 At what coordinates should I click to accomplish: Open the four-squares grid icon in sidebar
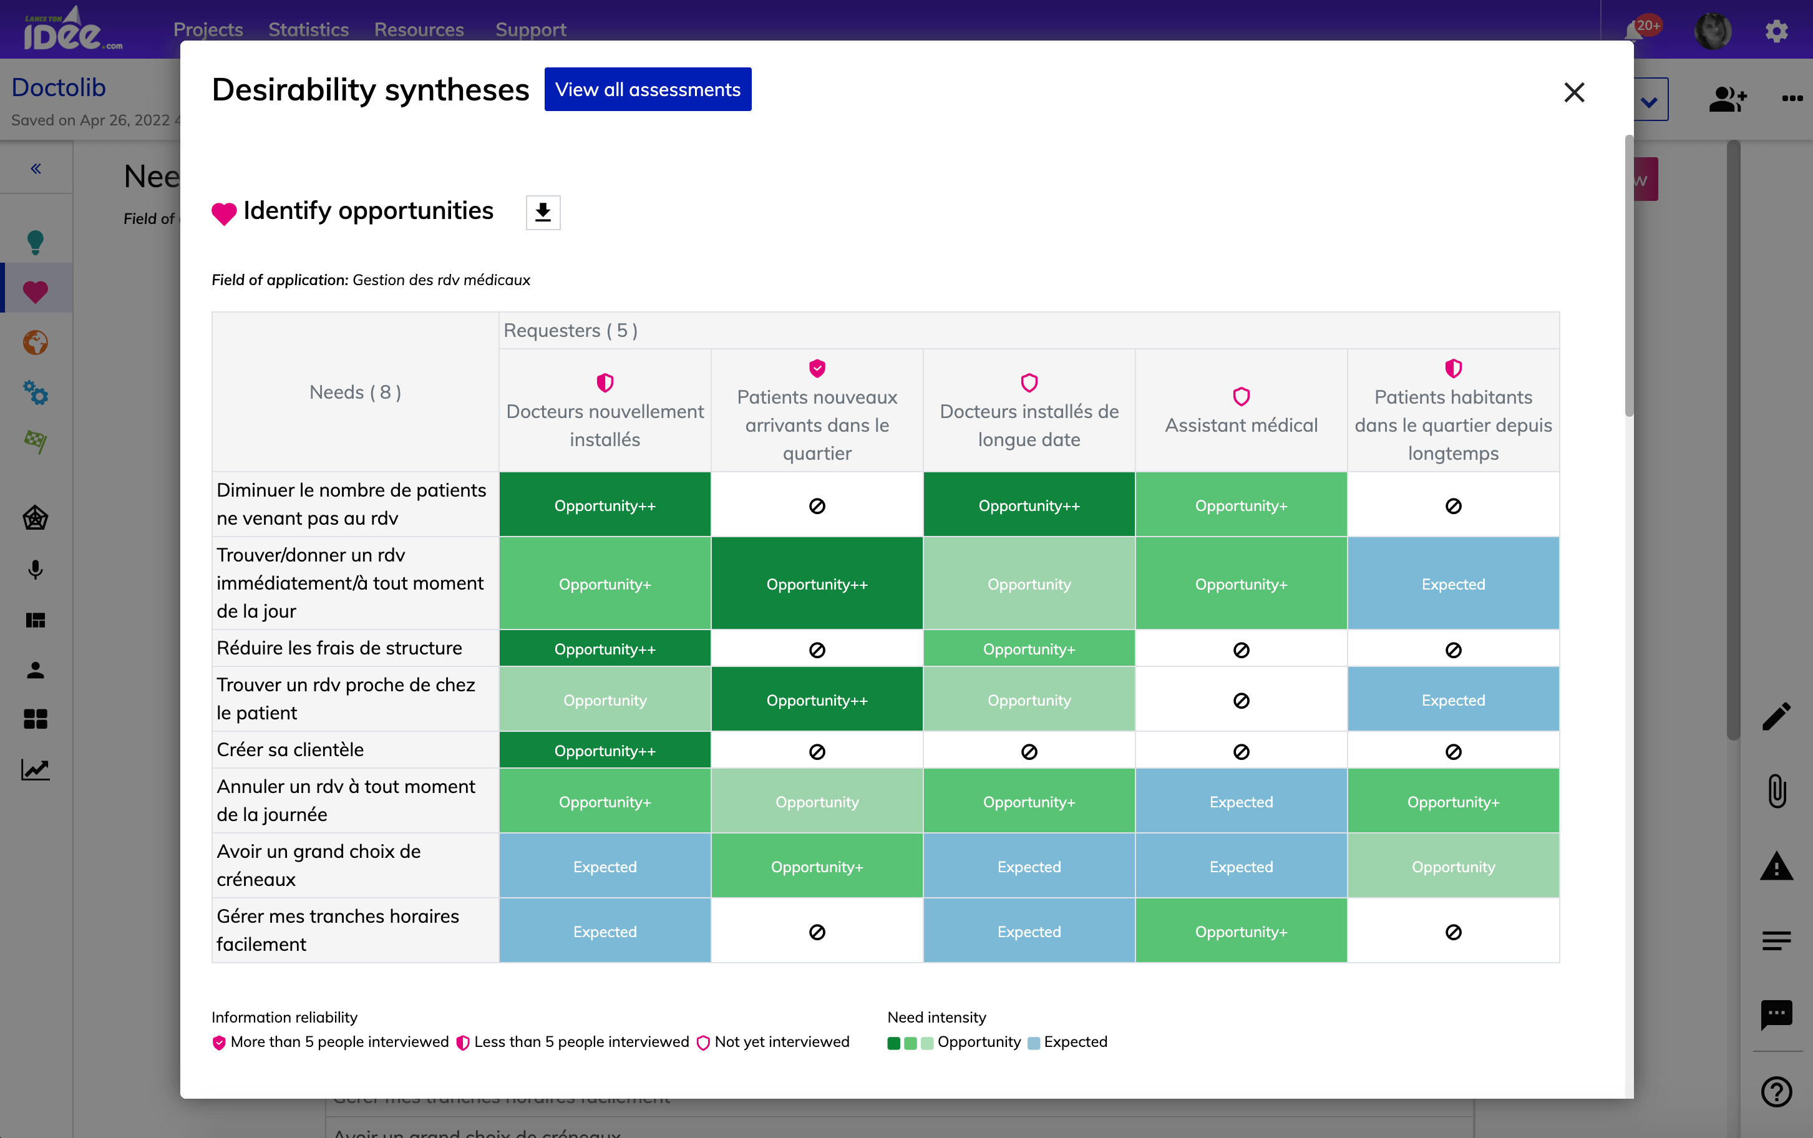pos(36,719)
